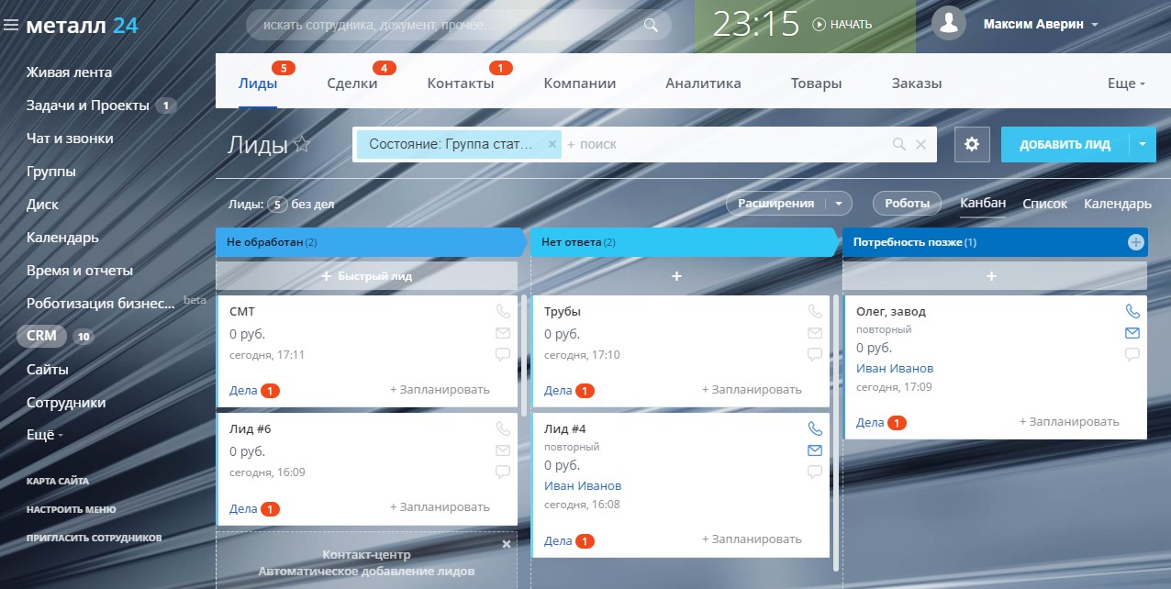Open Диск in sidebar
The width and height of the screenshot is (1171, 589).
pyautogui.click(x=42, y=205)
